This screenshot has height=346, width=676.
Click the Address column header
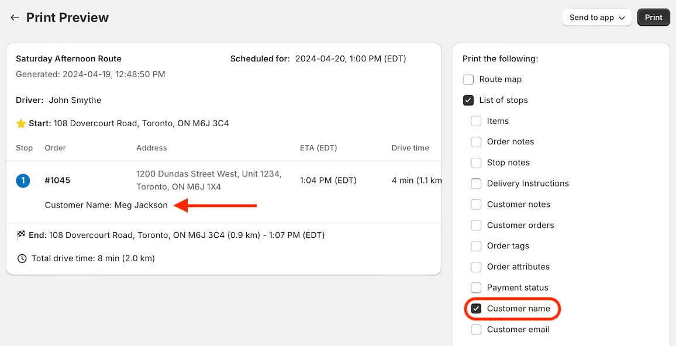[151, 148]
